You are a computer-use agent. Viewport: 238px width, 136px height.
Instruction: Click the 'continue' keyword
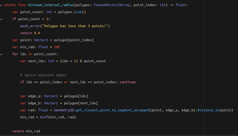(x=128, y=82)
